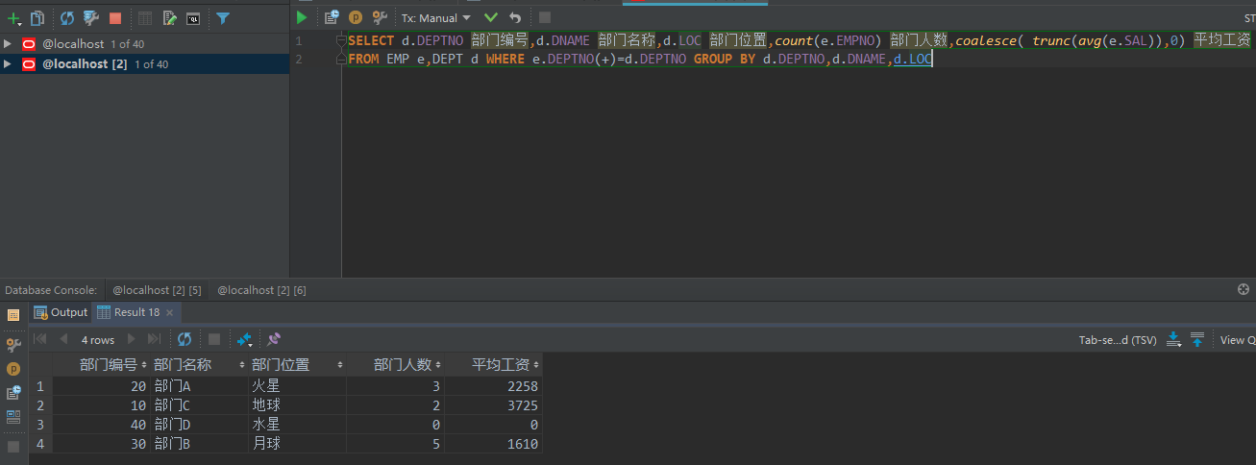This screenshot has height=465, width=1256.
Task: Select cell 部门A in results
Action: (200, 386)
